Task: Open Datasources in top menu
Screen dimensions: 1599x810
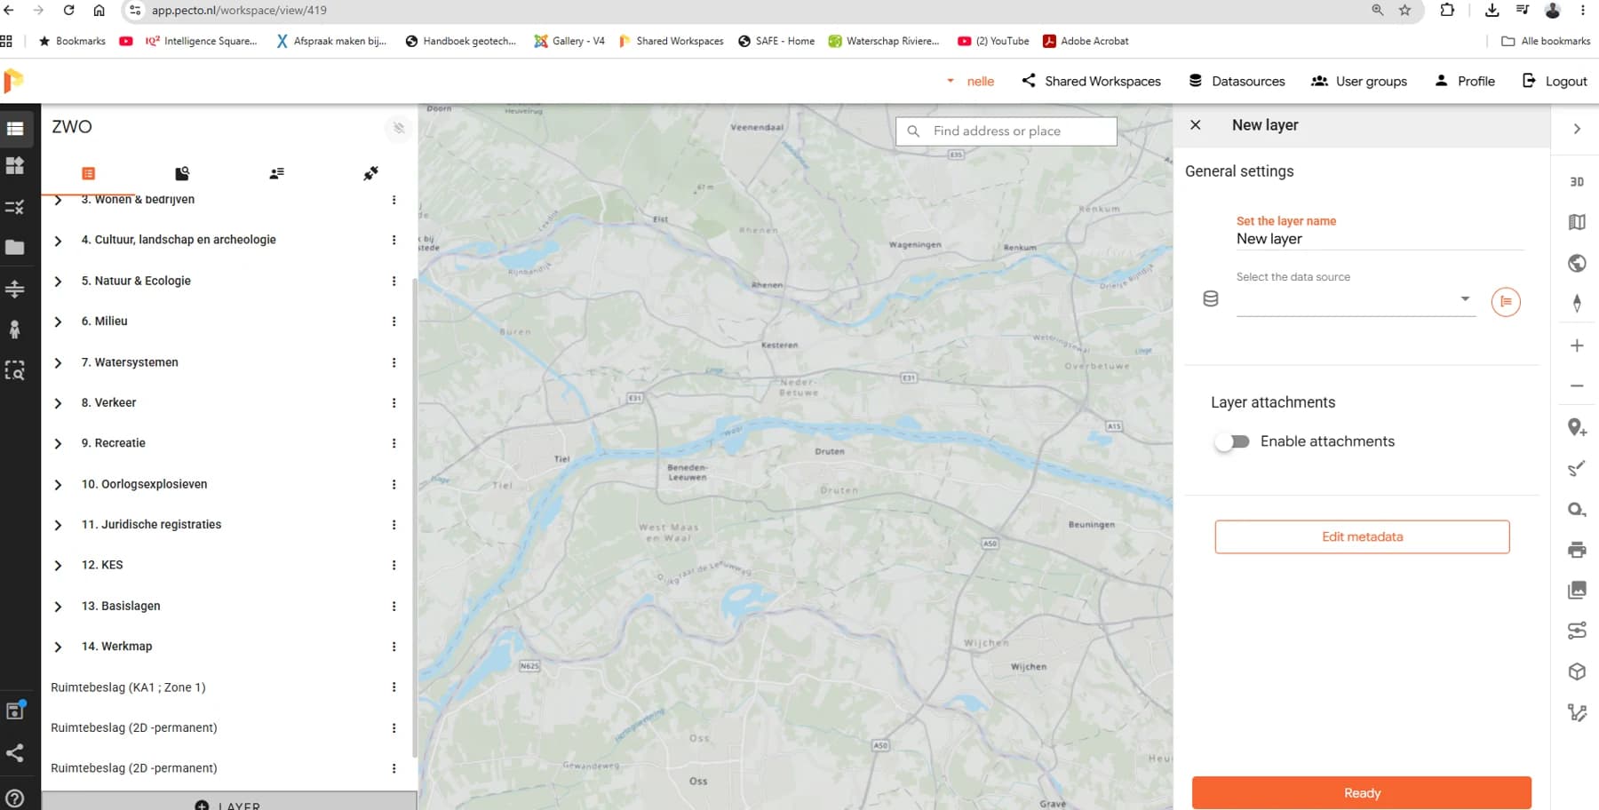Action: (x=1237, y=81)
